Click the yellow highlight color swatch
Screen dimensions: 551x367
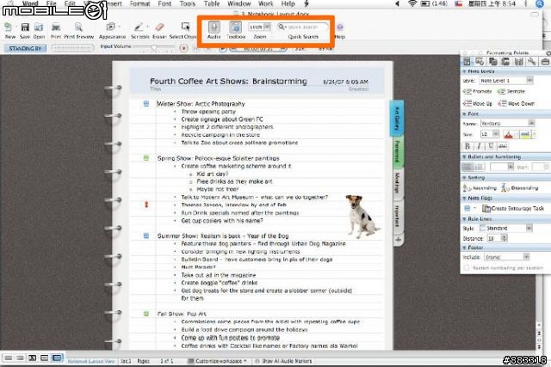[526, 134]
